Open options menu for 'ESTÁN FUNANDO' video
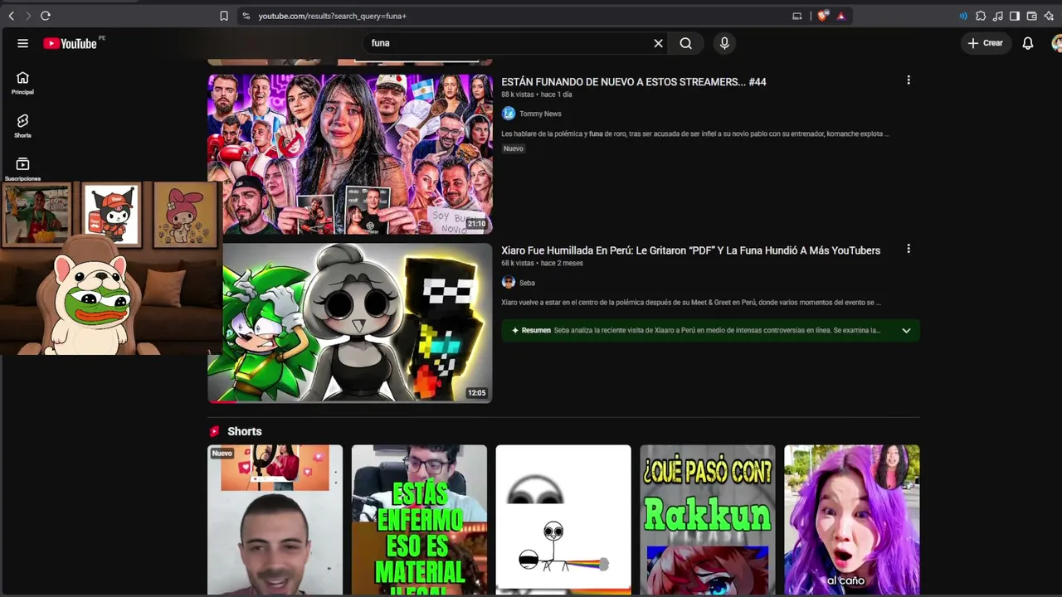 pyautogui.click(x=909, y=80)
